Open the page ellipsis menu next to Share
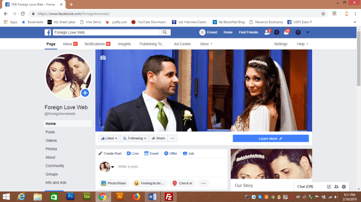The image size is (361, 202). point(172,138)
